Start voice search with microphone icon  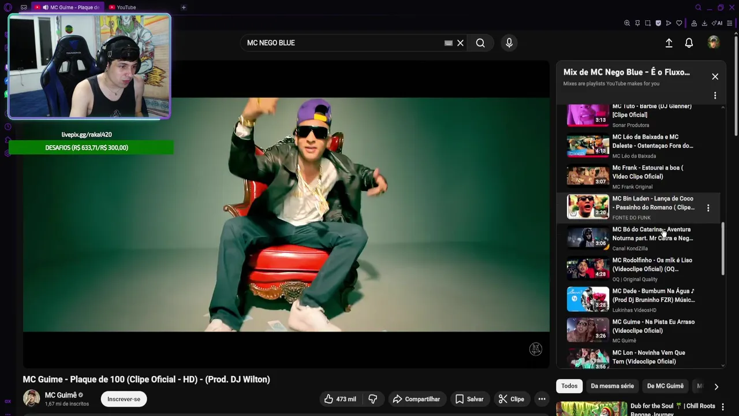coord(509,43)
